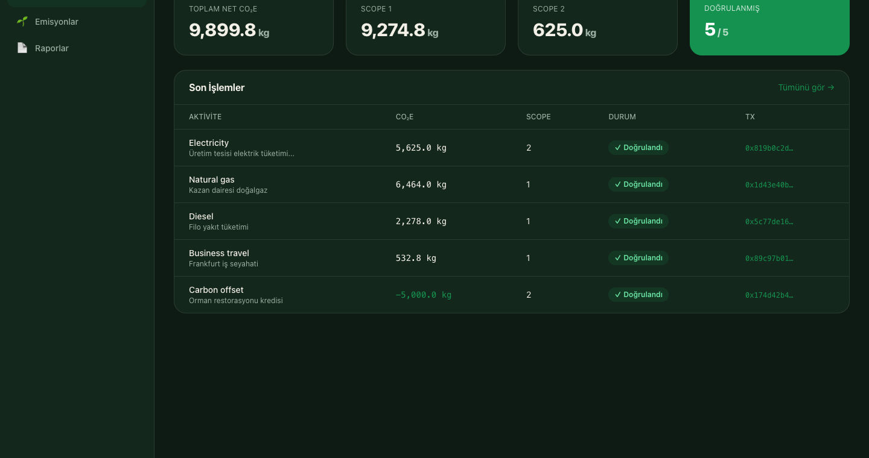The width and height of the screenshot is (869, 458).
Task: Click scope value 2 in Carbon offset row
Action: tap(529, 295)
